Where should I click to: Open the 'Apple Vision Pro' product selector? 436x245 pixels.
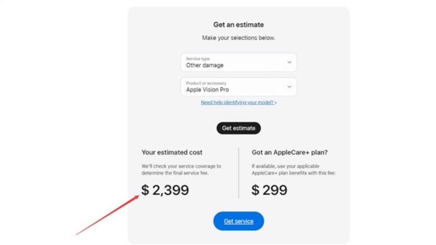[x=208, y=90]
